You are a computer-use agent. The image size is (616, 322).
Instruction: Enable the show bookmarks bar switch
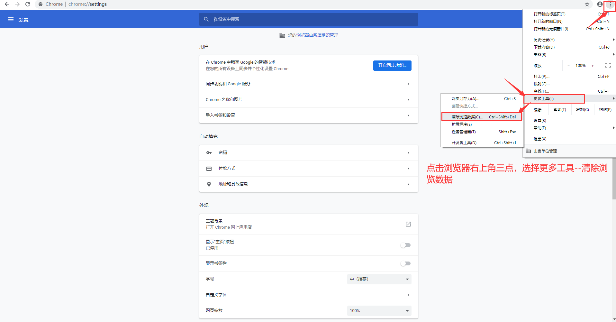(405, 263)
